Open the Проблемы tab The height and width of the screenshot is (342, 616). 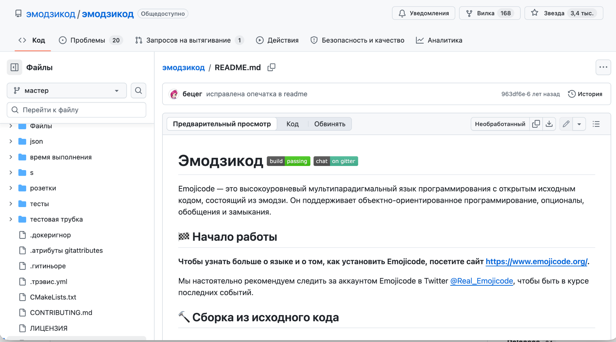[x=87, y=40]
